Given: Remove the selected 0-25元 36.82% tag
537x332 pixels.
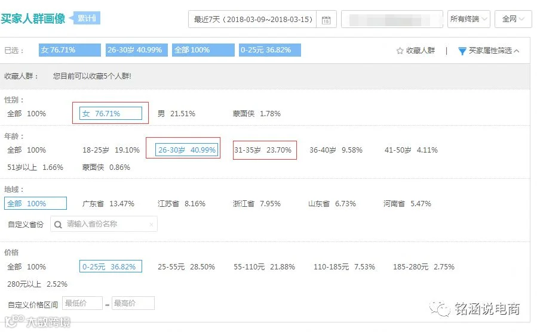Looking at the screenshot, I should (x=270, y=50).
